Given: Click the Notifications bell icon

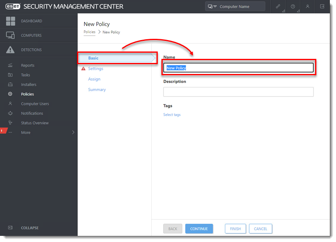Looking at the screenshot, I should click(10, 113).
